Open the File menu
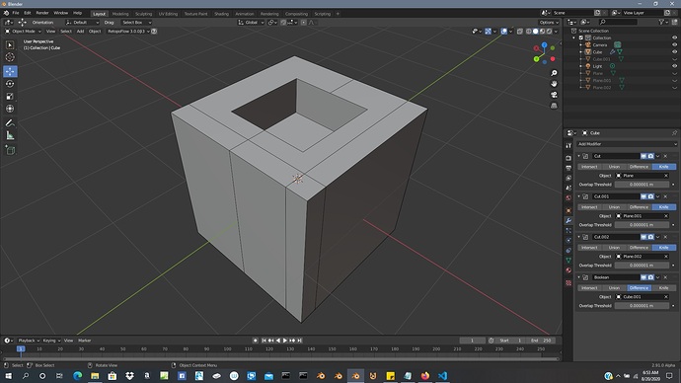 tap(16, 13)
